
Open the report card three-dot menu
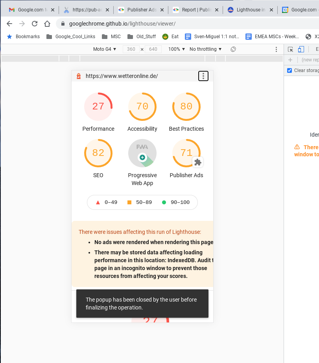(203, 76)
